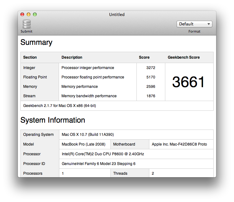Click the Geekbench 2.1.7 version line
The height and width of the screenshot is (202, 234).
[60, 106]
